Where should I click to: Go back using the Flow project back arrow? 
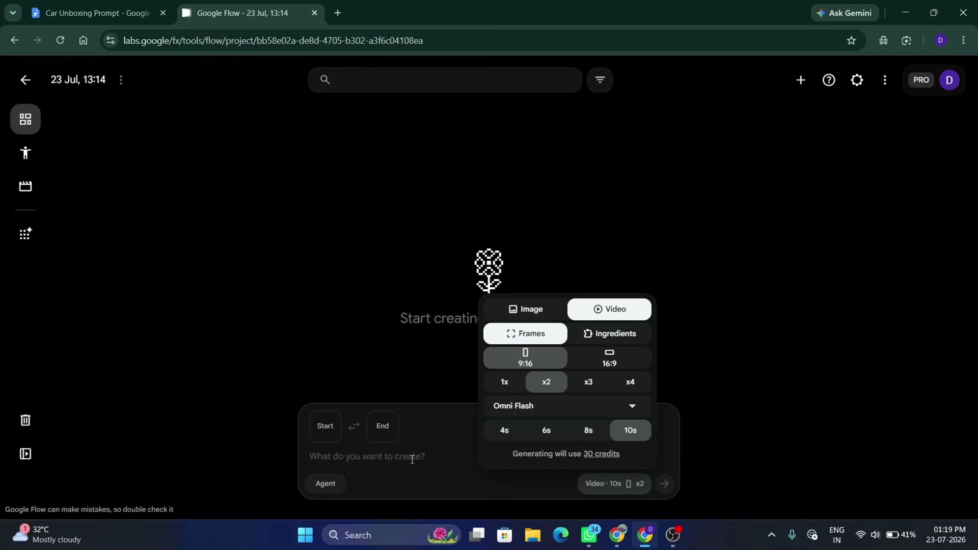click(25, 80)
